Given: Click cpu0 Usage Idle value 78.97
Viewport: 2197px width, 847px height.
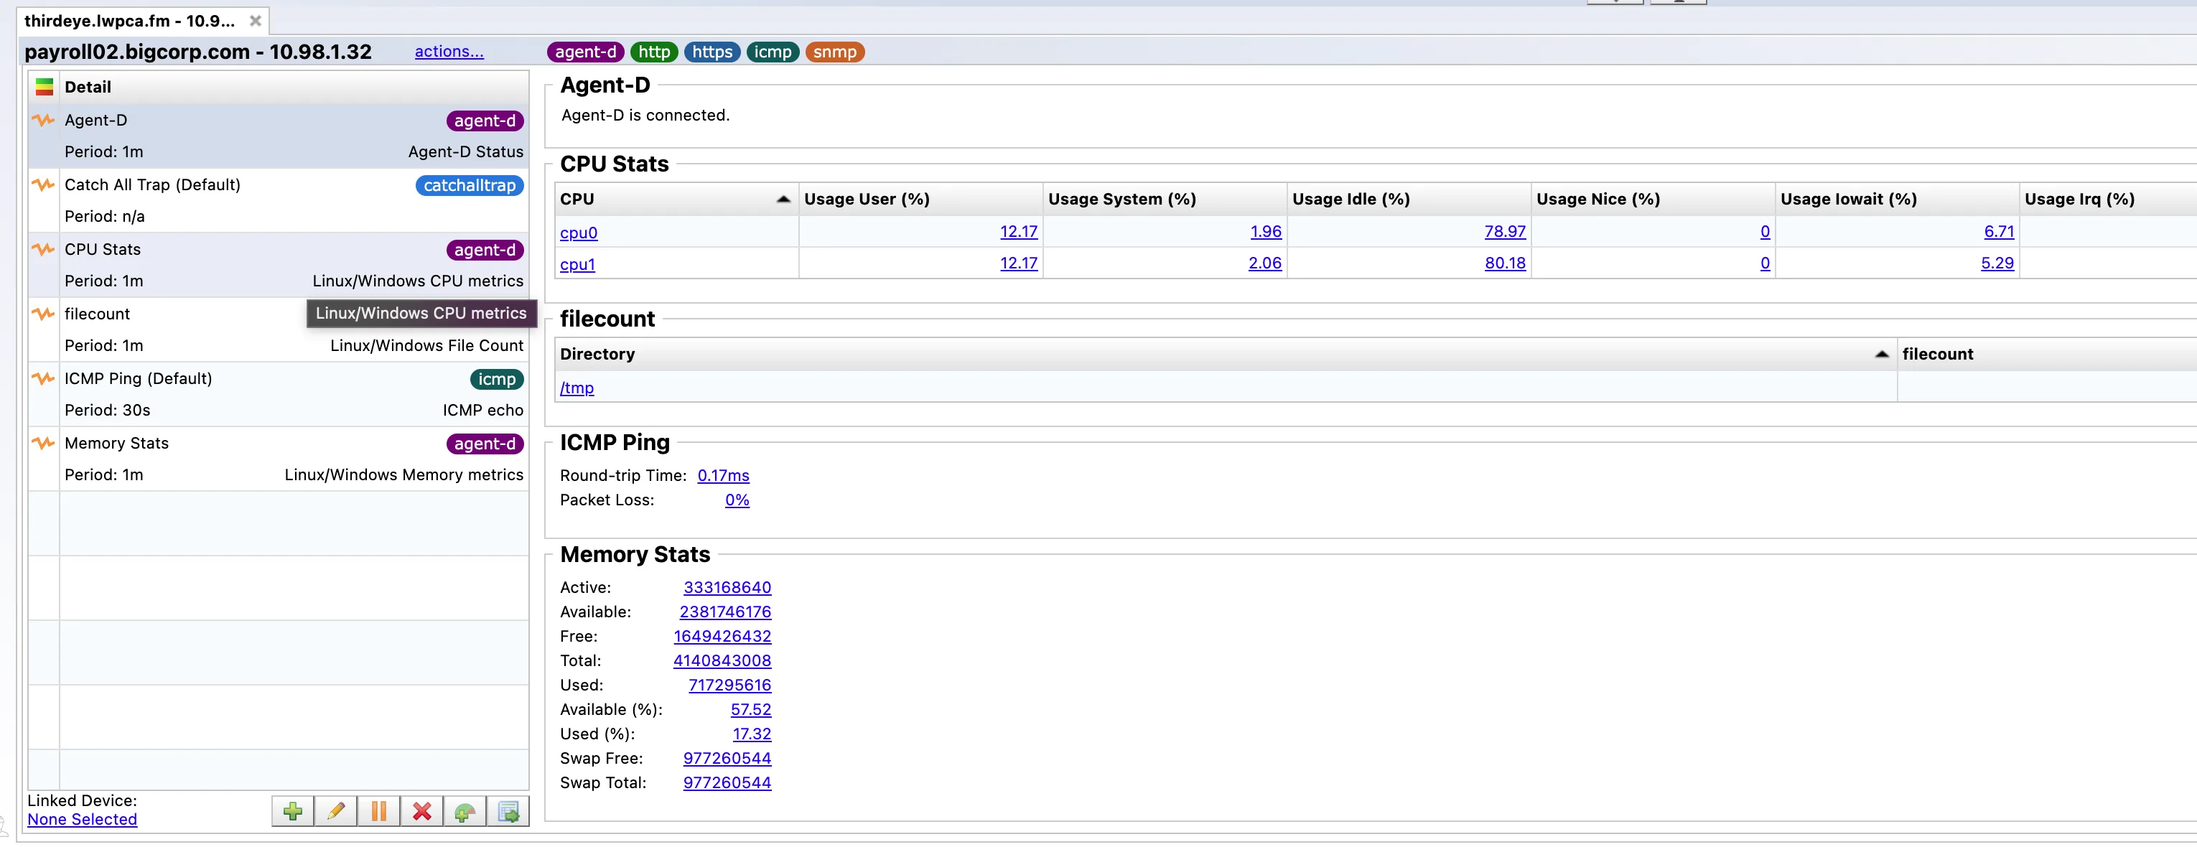Looking at the screenshot, I should (x=1504, y=231).
